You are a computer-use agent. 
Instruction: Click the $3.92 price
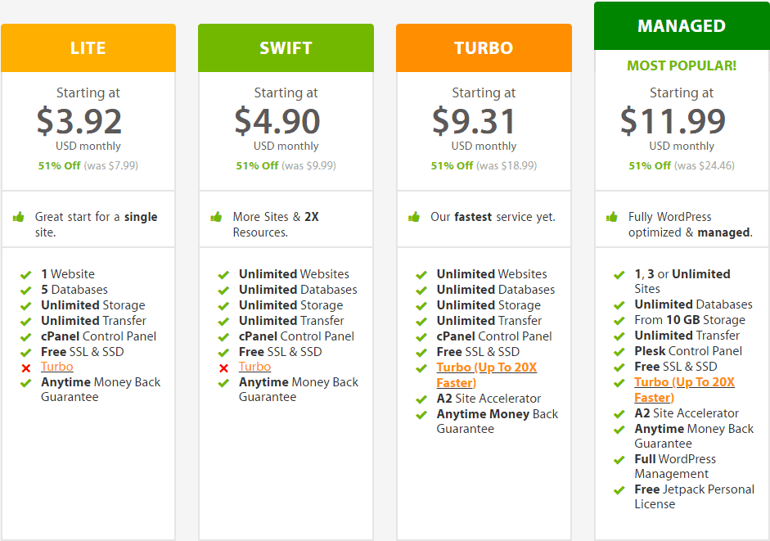[79, 121]
